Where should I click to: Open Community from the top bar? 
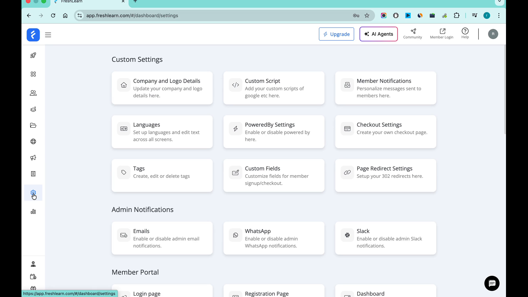[413, 34]
